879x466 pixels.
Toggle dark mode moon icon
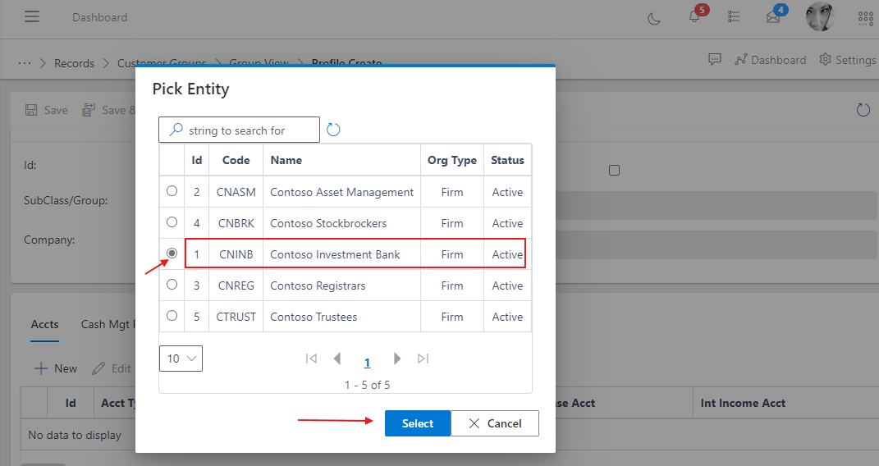click(654, 18)
